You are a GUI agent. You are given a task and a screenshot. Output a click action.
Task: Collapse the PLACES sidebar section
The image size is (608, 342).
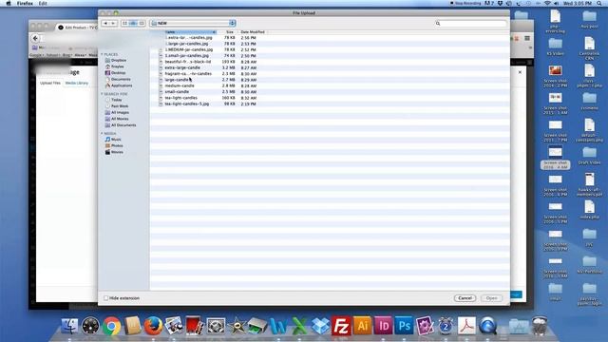(x=102, y=55)
